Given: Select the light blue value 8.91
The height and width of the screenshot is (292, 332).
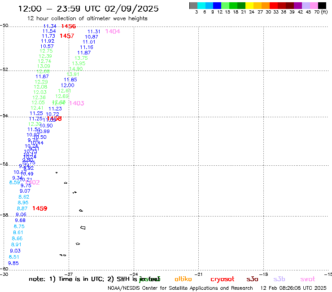Looking at the screenshot, I should (x=16, y=245).
